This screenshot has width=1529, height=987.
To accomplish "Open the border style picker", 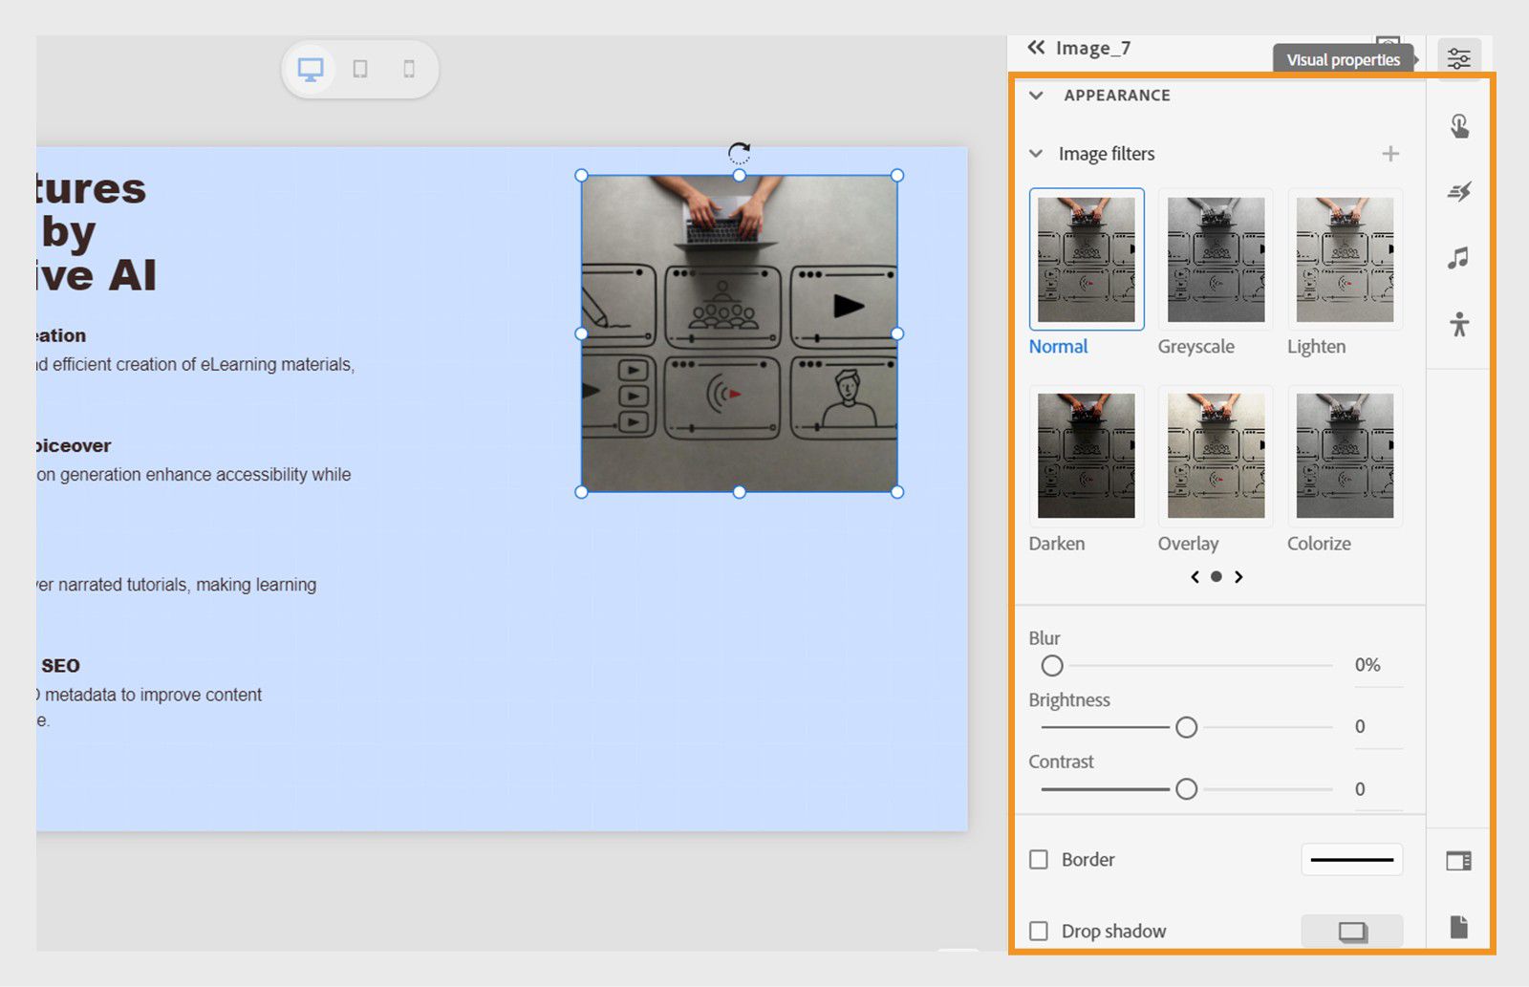I will click(x=1351, y=859).
